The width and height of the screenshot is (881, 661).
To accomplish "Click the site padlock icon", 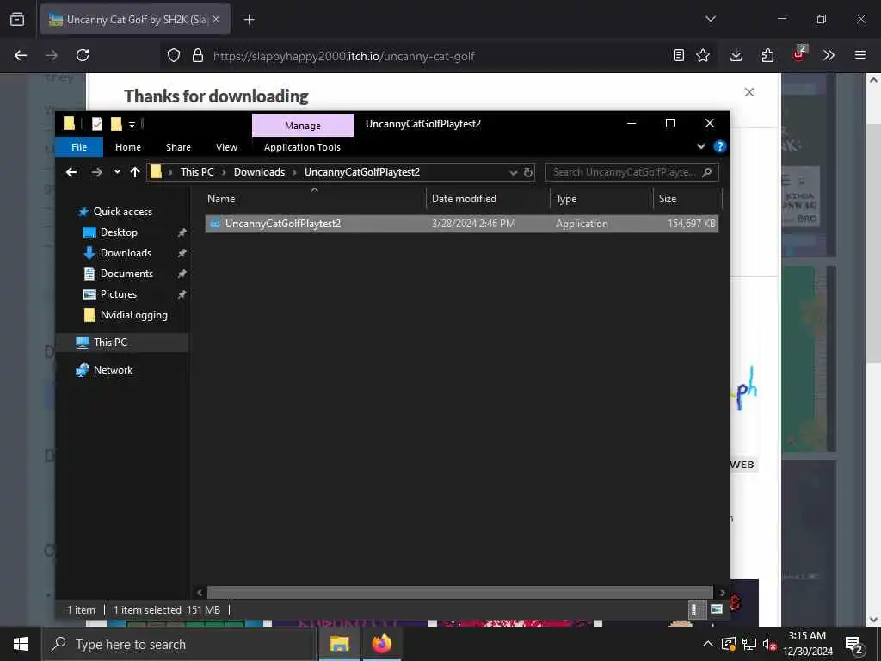I will coord(198,55).
